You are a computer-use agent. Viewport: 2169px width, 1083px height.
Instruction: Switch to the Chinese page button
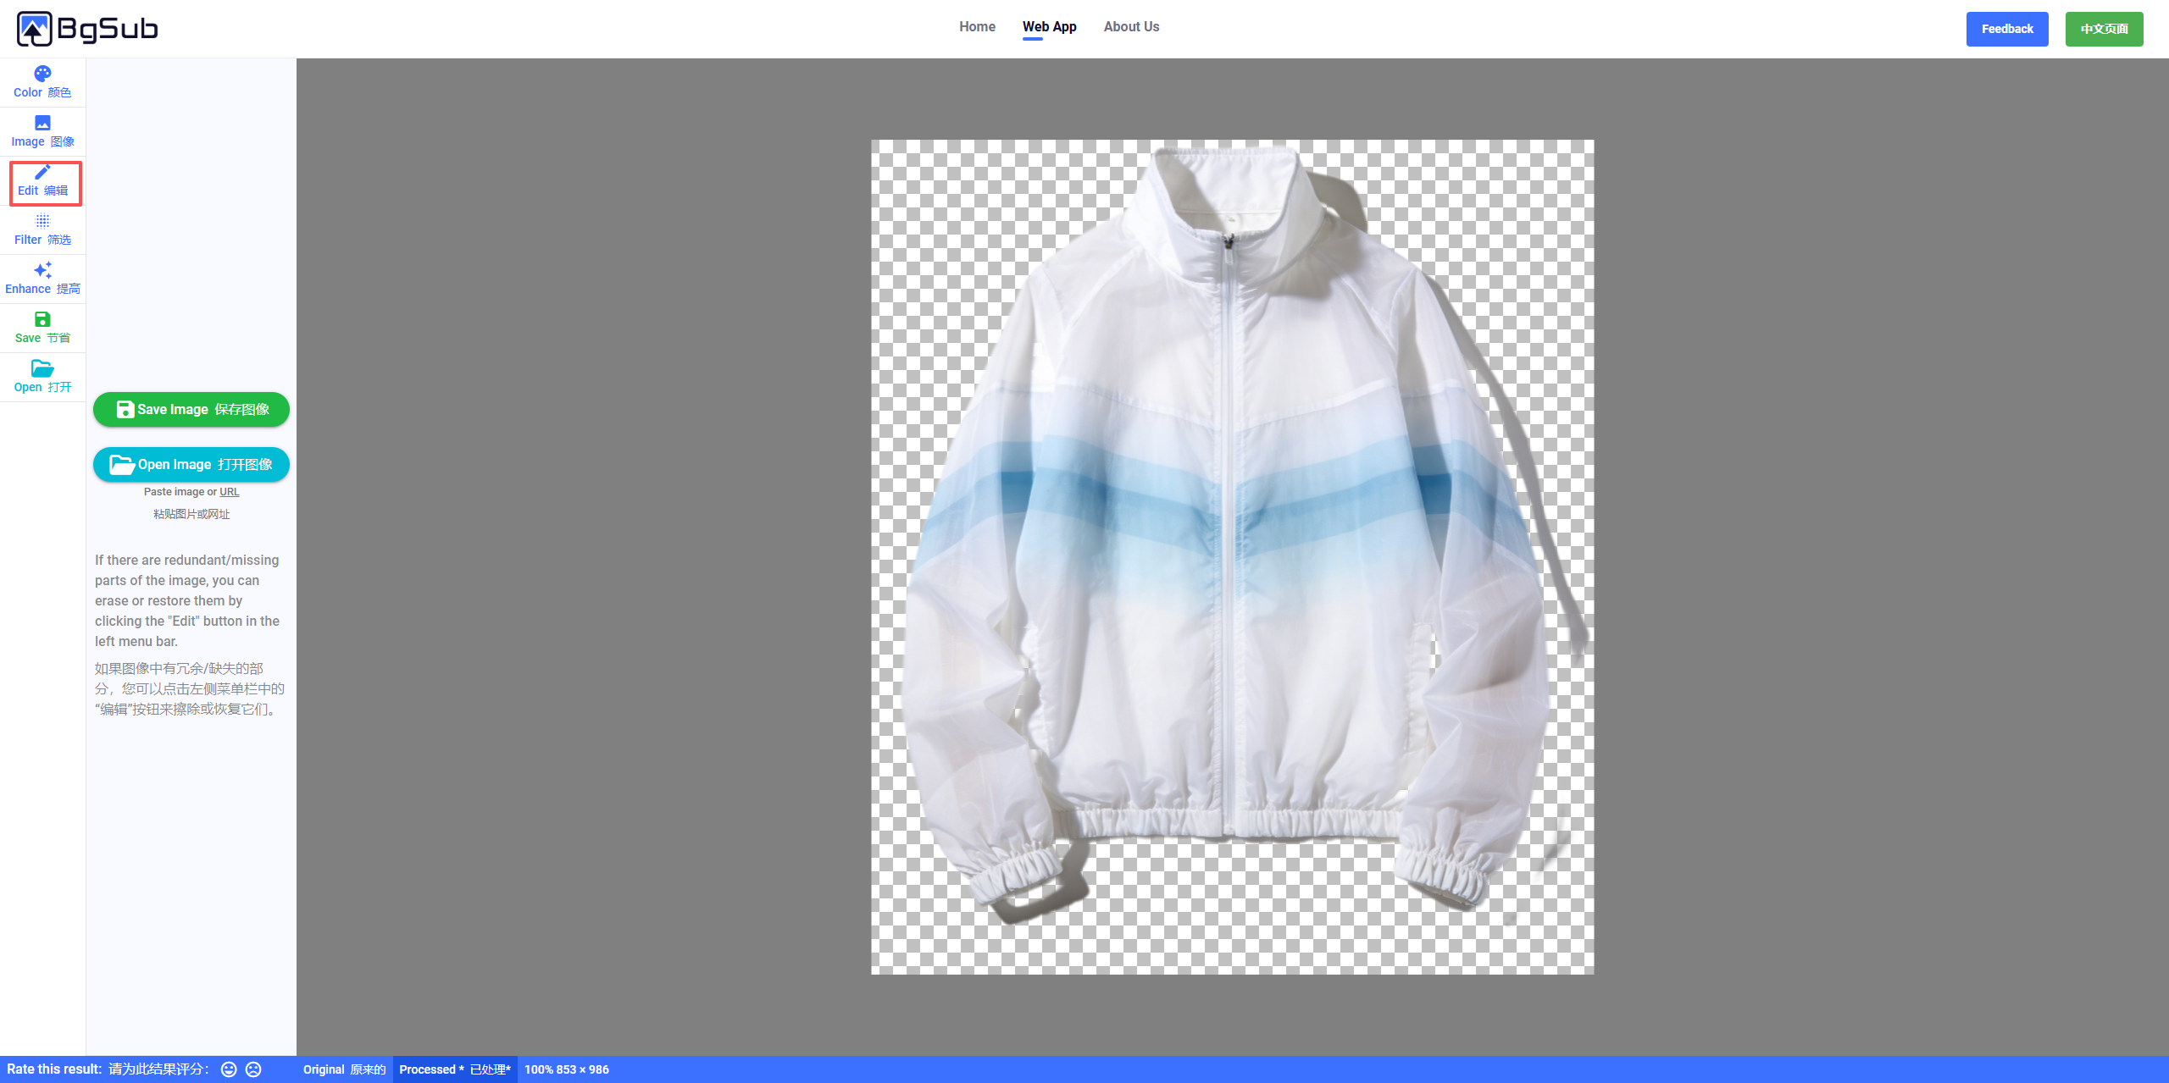tap(2104, 29)
